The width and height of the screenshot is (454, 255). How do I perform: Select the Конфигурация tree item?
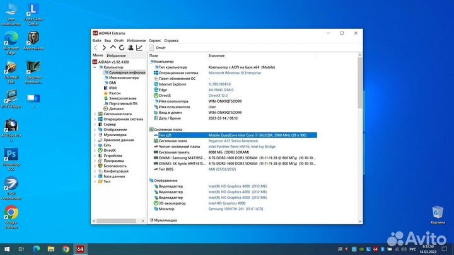(x=113, y=171)
